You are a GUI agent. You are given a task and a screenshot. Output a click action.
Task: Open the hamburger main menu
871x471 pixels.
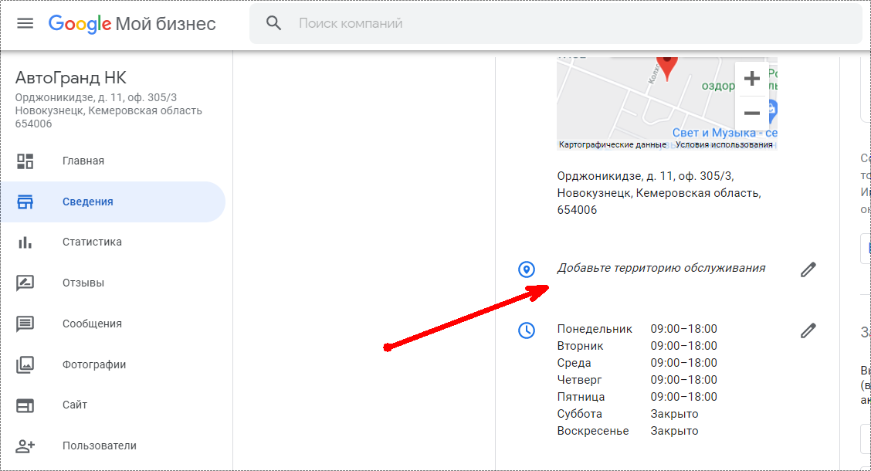(25, 23)
